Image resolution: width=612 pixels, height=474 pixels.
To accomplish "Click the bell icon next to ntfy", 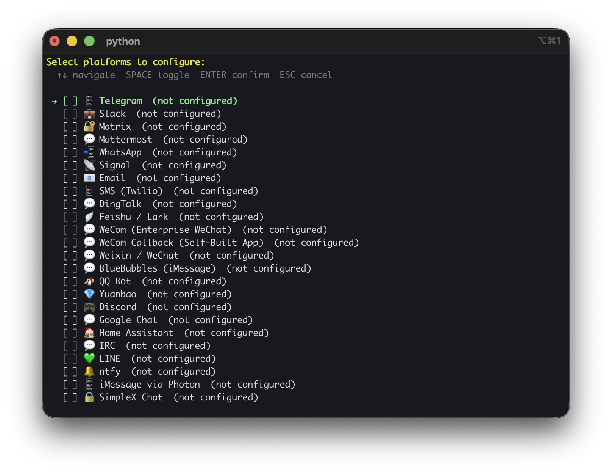I will coord(89,372).
